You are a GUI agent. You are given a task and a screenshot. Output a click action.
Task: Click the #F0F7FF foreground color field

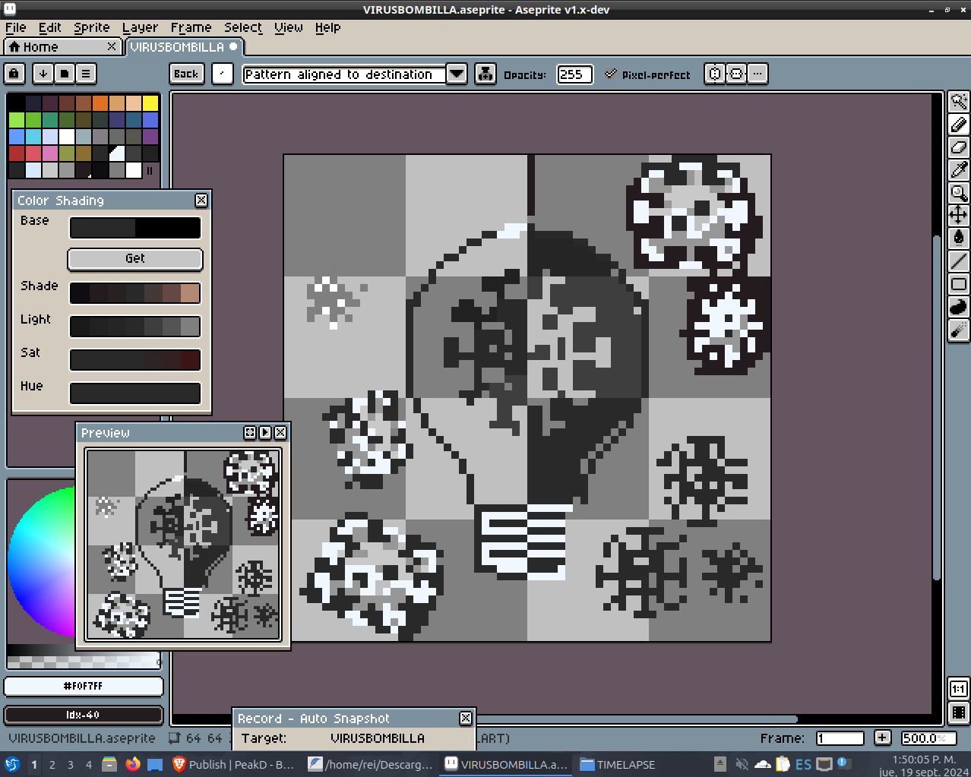point(84,687)
